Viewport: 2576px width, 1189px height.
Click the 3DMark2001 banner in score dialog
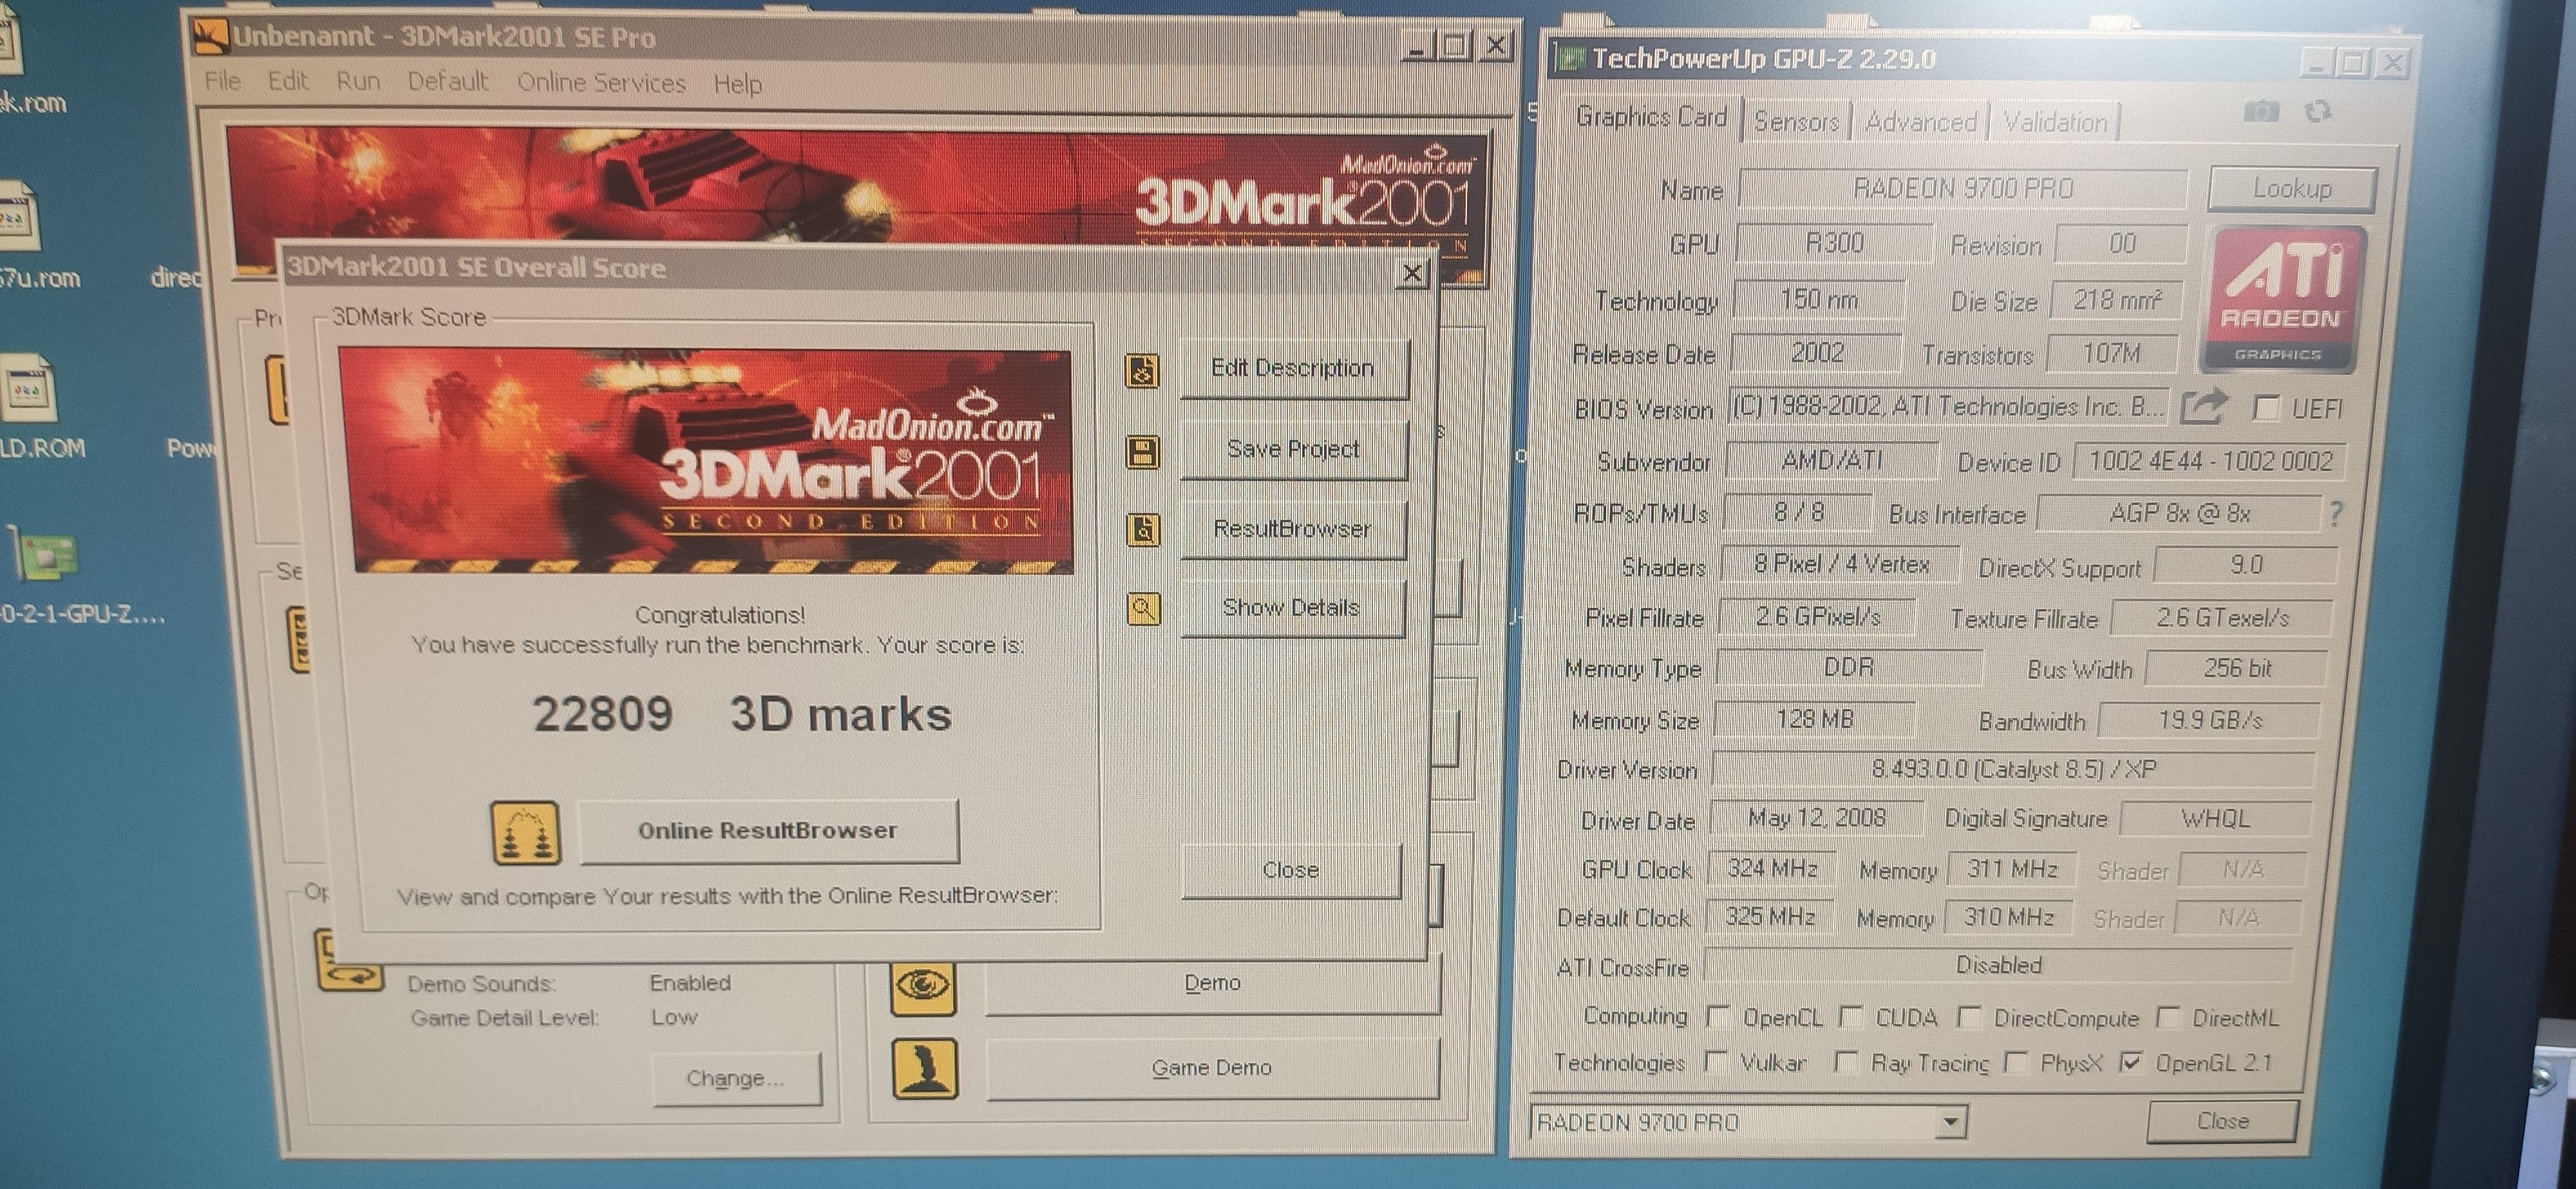coord(706,461)
